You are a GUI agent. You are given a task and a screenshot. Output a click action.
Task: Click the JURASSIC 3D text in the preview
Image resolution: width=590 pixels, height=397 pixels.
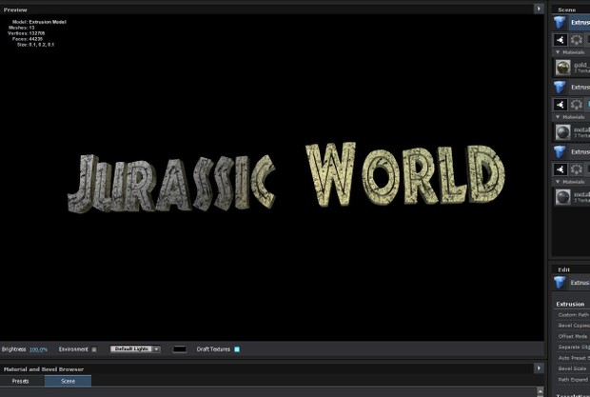[x=171, y=183]
